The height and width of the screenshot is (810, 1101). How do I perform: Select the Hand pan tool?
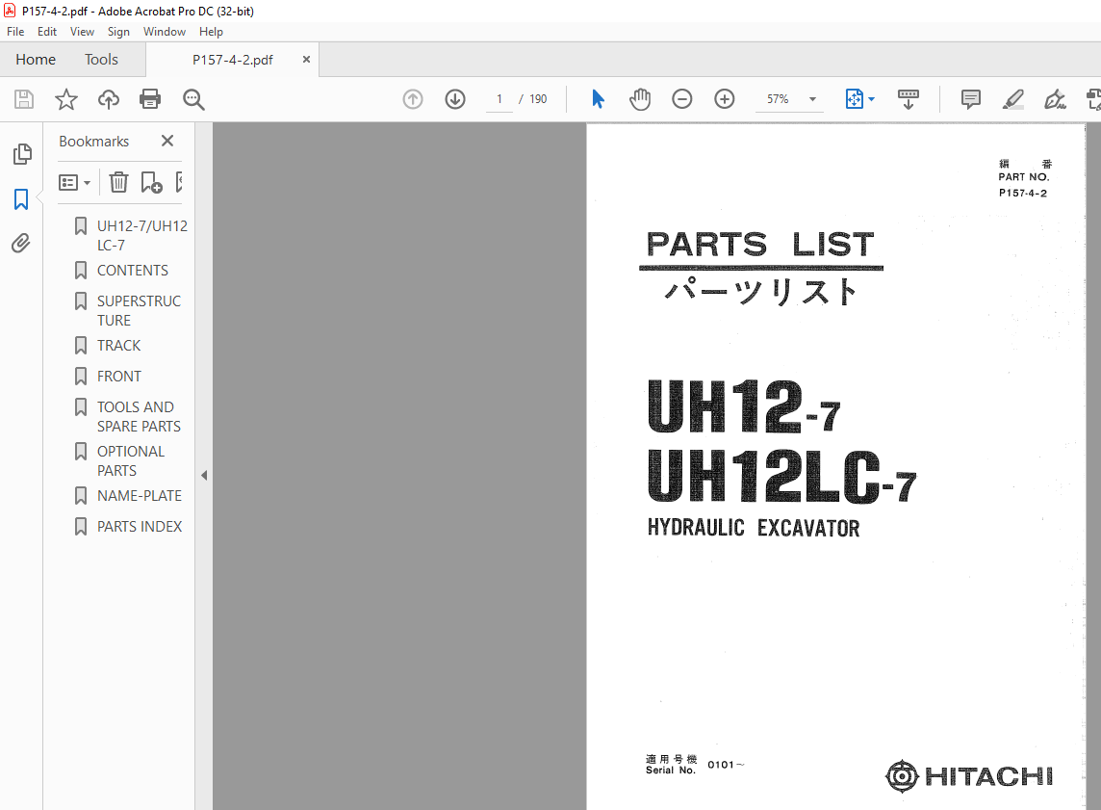coord(640,99)
